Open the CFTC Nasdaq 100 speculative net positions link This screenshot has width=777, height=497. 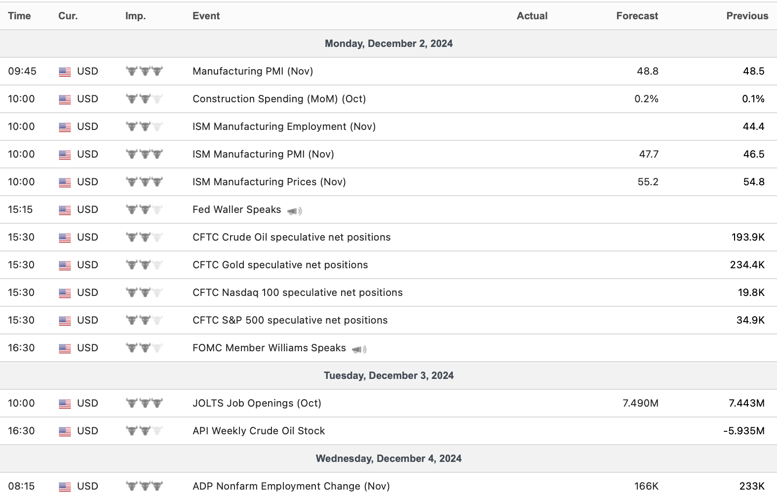coord(297,292)
